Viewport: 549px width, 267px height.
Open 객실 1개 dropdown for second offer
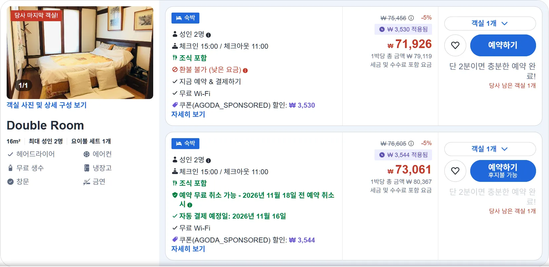click(490, 149)
